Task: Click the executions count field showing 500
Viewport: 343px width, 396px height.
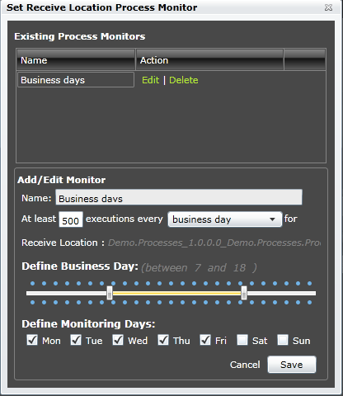Action: click(x=71, y=219)
